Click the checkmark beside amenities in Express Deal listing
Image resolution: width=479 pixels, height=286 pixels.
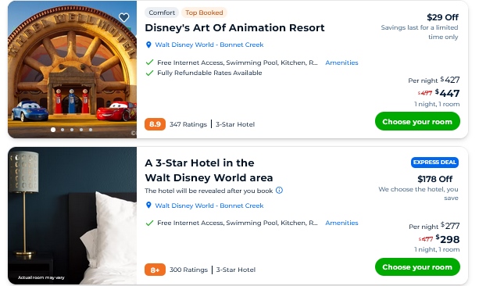pos(149,223)
